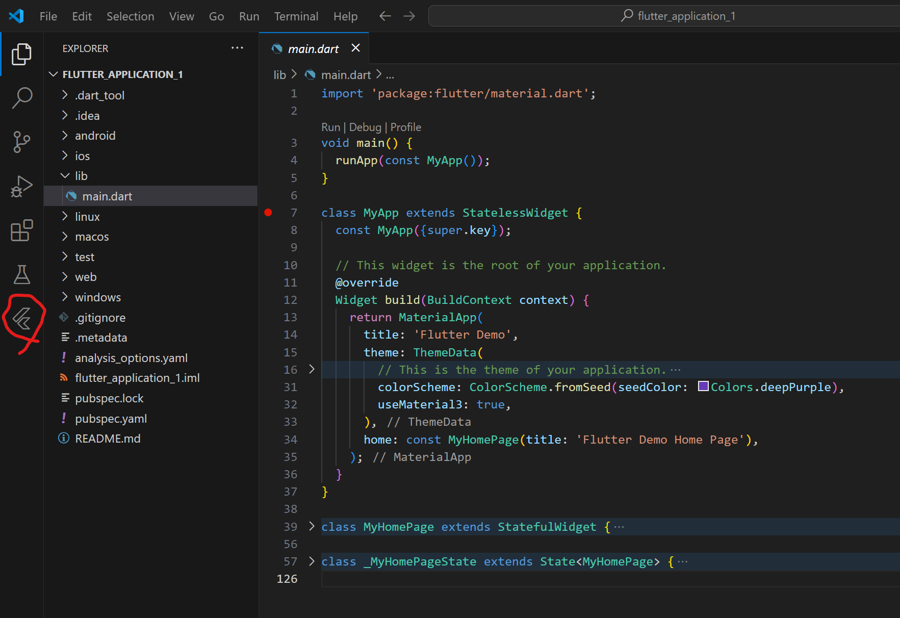Image resolution: width=900 pixels, height=618 pixels.
Task: Expand the web folder
Action: pos(151,277)
